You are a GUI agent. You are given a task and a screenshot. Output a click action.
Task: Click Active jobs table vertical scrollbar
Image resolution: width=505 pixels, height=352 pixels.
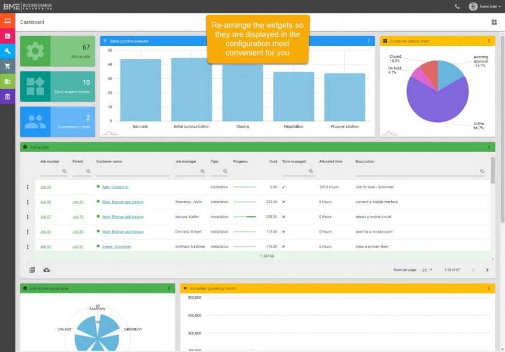pos(493,170)
